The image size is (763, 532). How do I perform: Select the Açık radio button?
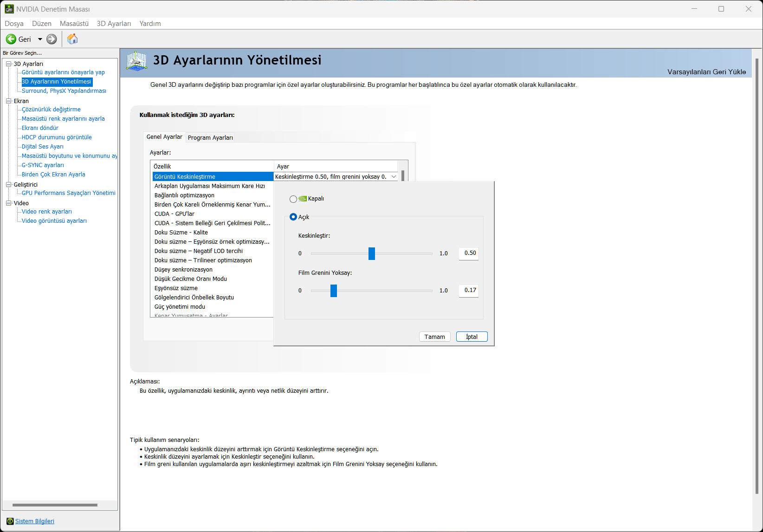[x=293, y=217]
